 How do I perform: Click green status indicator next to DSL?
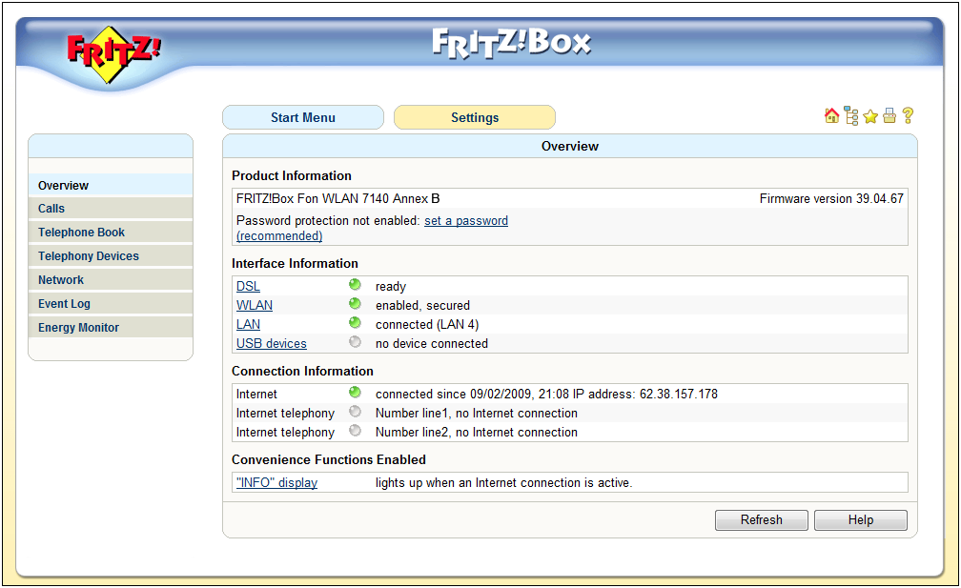[355, 284]
